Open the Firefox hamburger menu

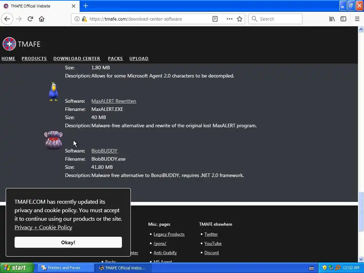click(x=357, y=19)
